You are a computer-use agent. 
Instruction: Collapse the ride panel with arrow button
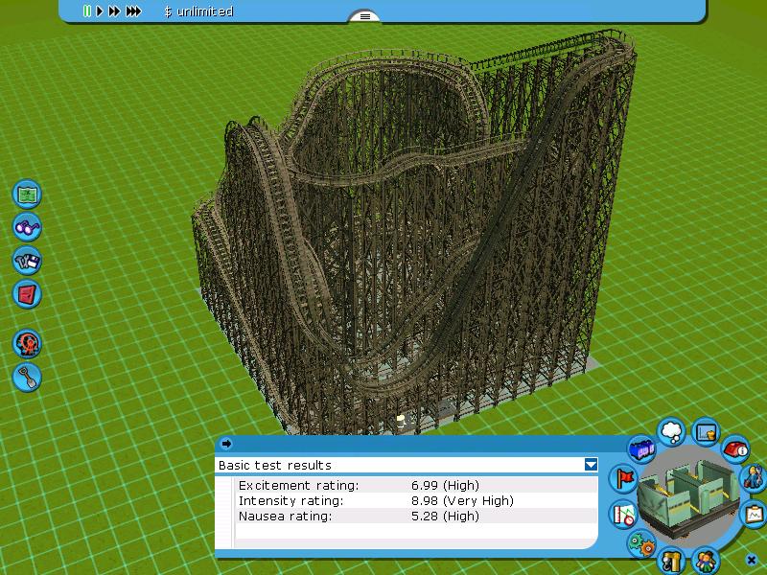[x=226, y=444]
